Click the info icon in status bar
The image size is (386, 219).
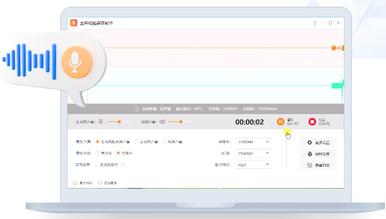click(137, 109)
